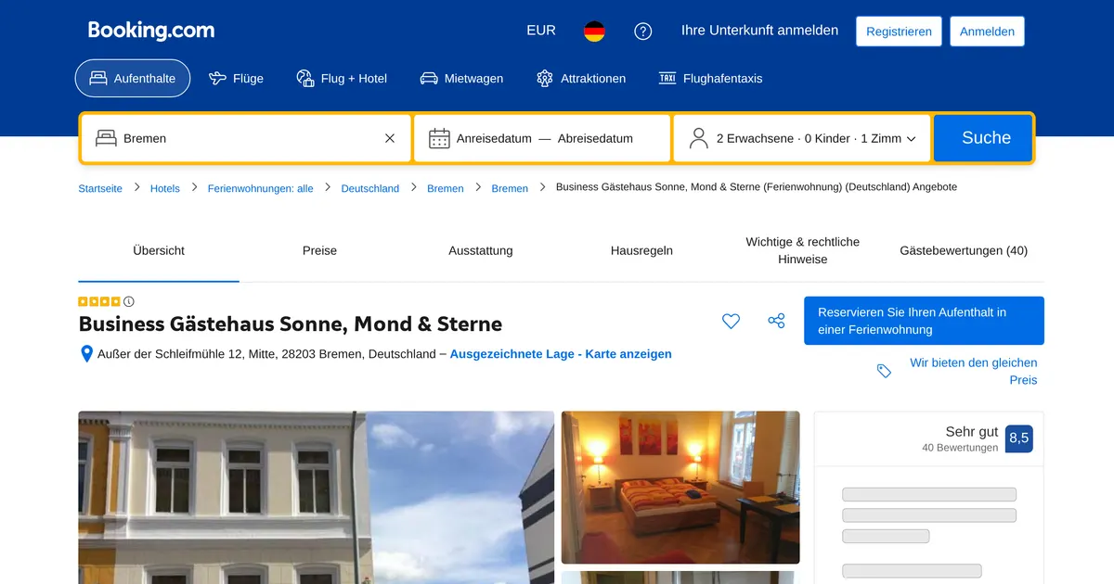
Task: Save the property with the heart icon
Action: (x=732, y=321)
